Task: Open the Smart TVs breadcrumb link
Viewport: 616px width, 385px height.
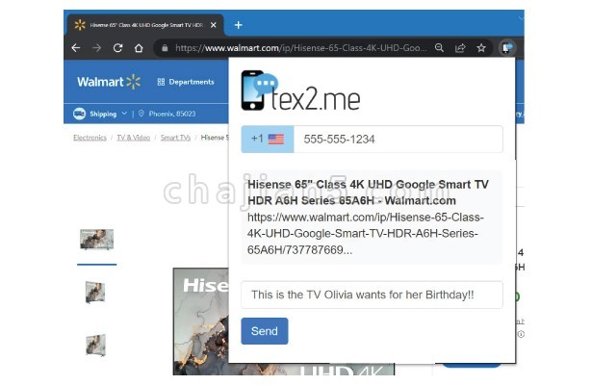Action: coord(175,138)
